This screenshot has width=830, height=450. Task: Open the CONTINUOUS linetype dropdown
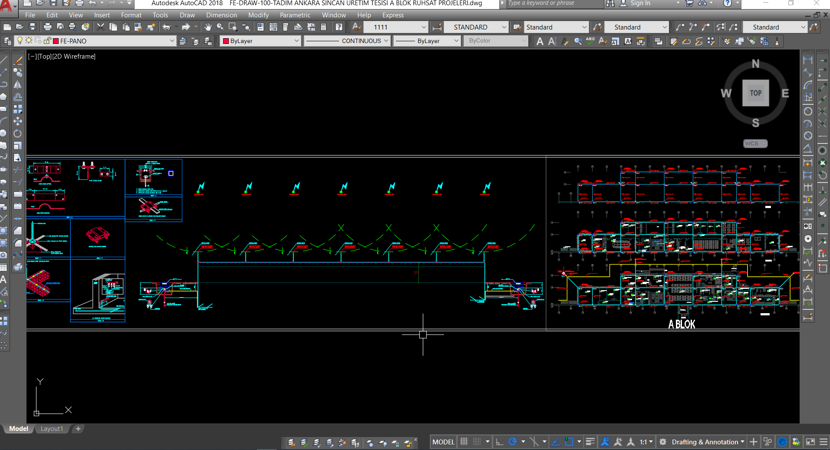(x=386, y=41)
